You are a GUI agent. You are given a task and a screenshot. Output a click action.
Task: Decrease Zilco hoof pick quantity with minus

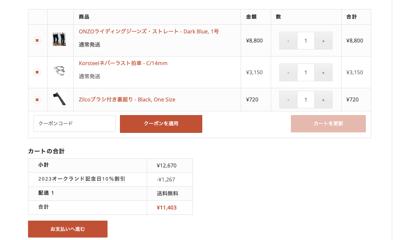[x=288, y=100]
